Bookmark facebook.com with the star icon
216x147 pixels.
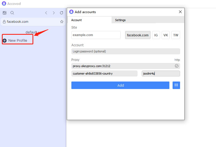[x=62, y=22]
